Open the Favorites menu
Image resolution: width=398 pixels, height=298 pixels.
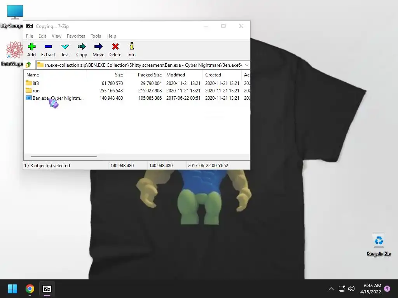point(76,36)
